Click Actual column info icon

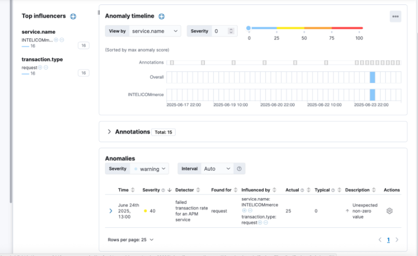tap(302, 190)
